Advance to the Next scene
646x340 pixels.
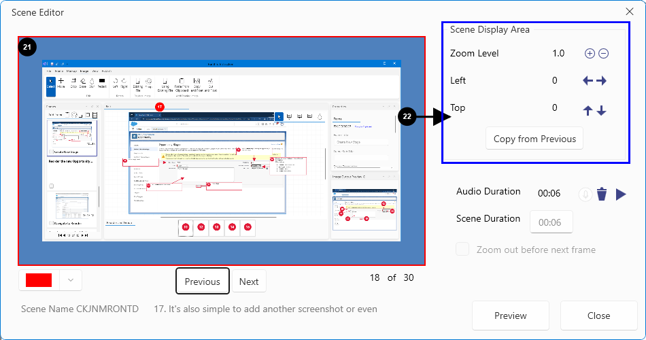pos(249,282)
